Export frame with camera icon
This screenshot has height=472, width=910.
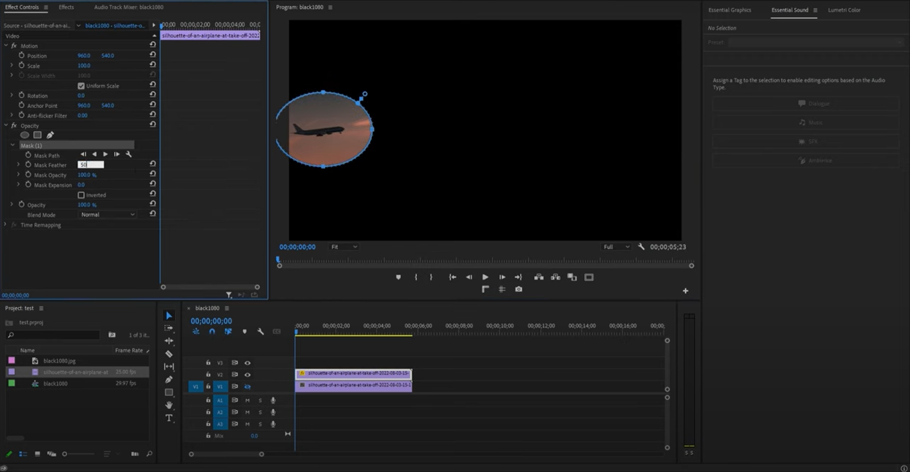click(x=519, y=289)
